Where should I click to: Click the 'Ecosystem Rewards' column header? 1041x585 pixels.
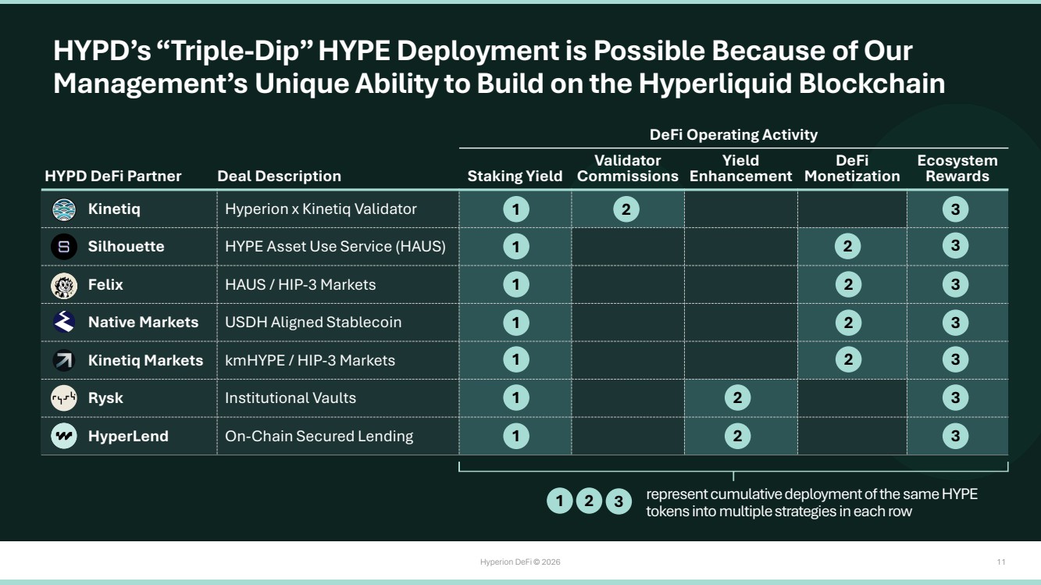coord(957,169)
